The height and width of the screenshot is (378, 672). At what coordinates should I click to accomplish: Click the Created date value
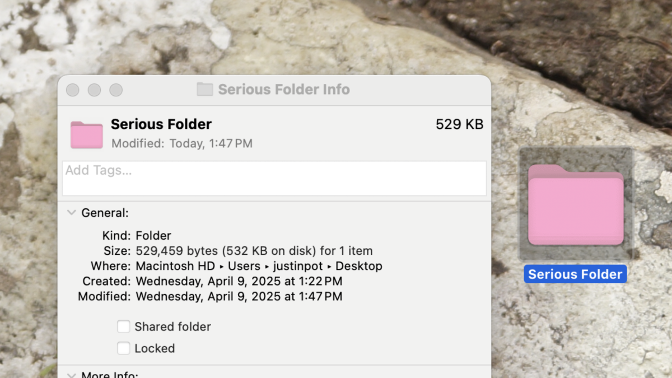pos(239,281)
